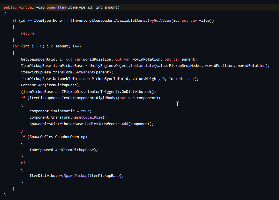Click the 'locked' named argument
279x200 pixels.
tap(175, 79)
